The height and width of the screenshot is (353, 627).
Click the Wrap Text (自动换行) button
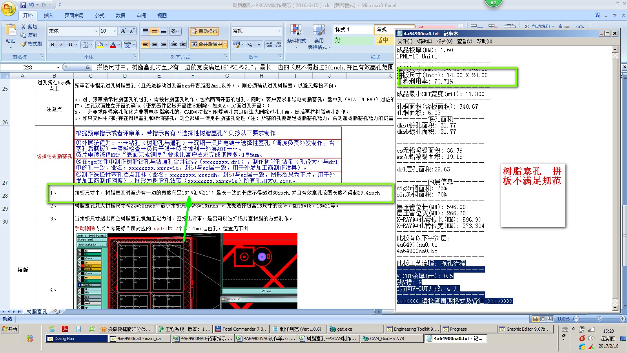[x=204, y=31]
